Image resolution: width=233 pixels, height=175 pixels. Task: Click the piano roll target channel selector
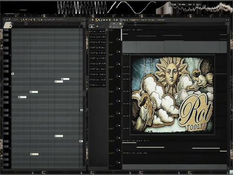point(56,19)
